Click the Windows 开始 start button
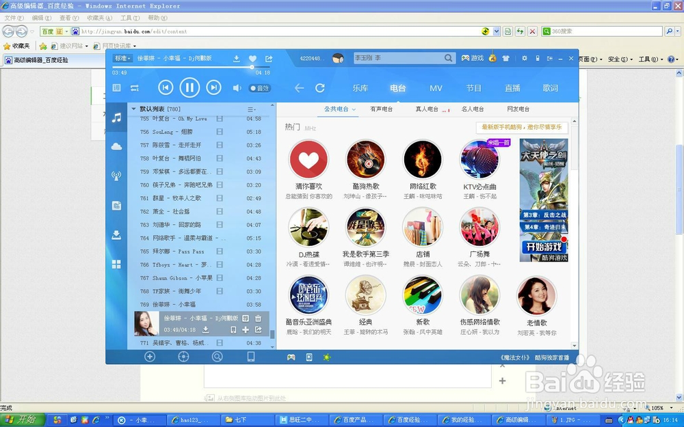 [23, 419]
